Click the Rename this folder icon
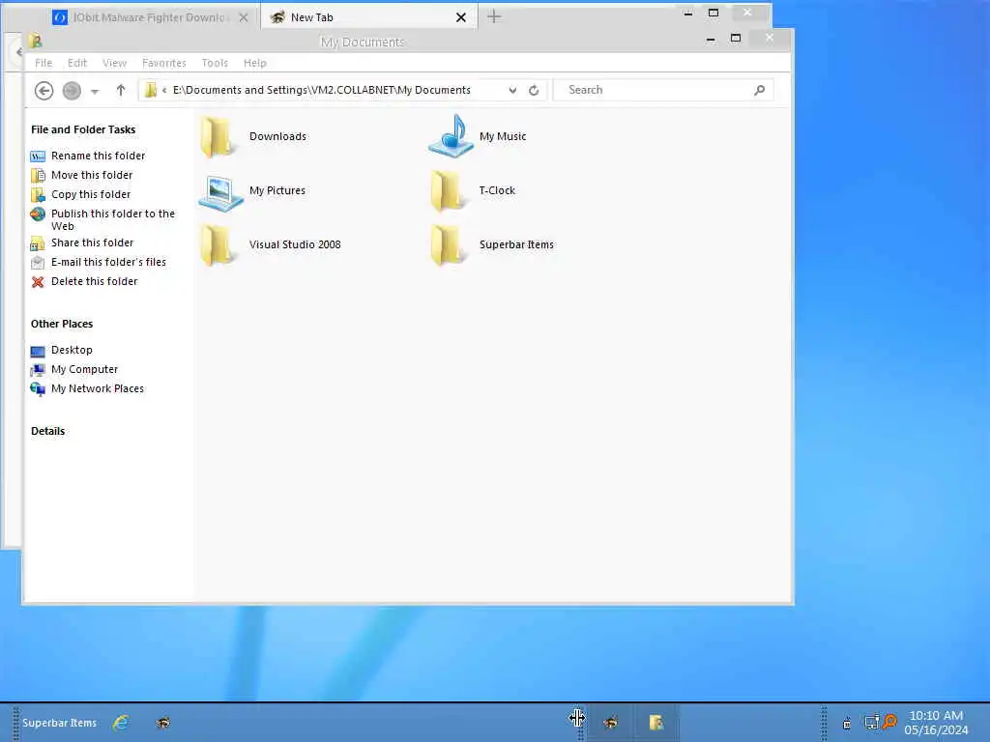Image resolution: width=990 pixels, height=742 pixels. (x=38, y=156)
